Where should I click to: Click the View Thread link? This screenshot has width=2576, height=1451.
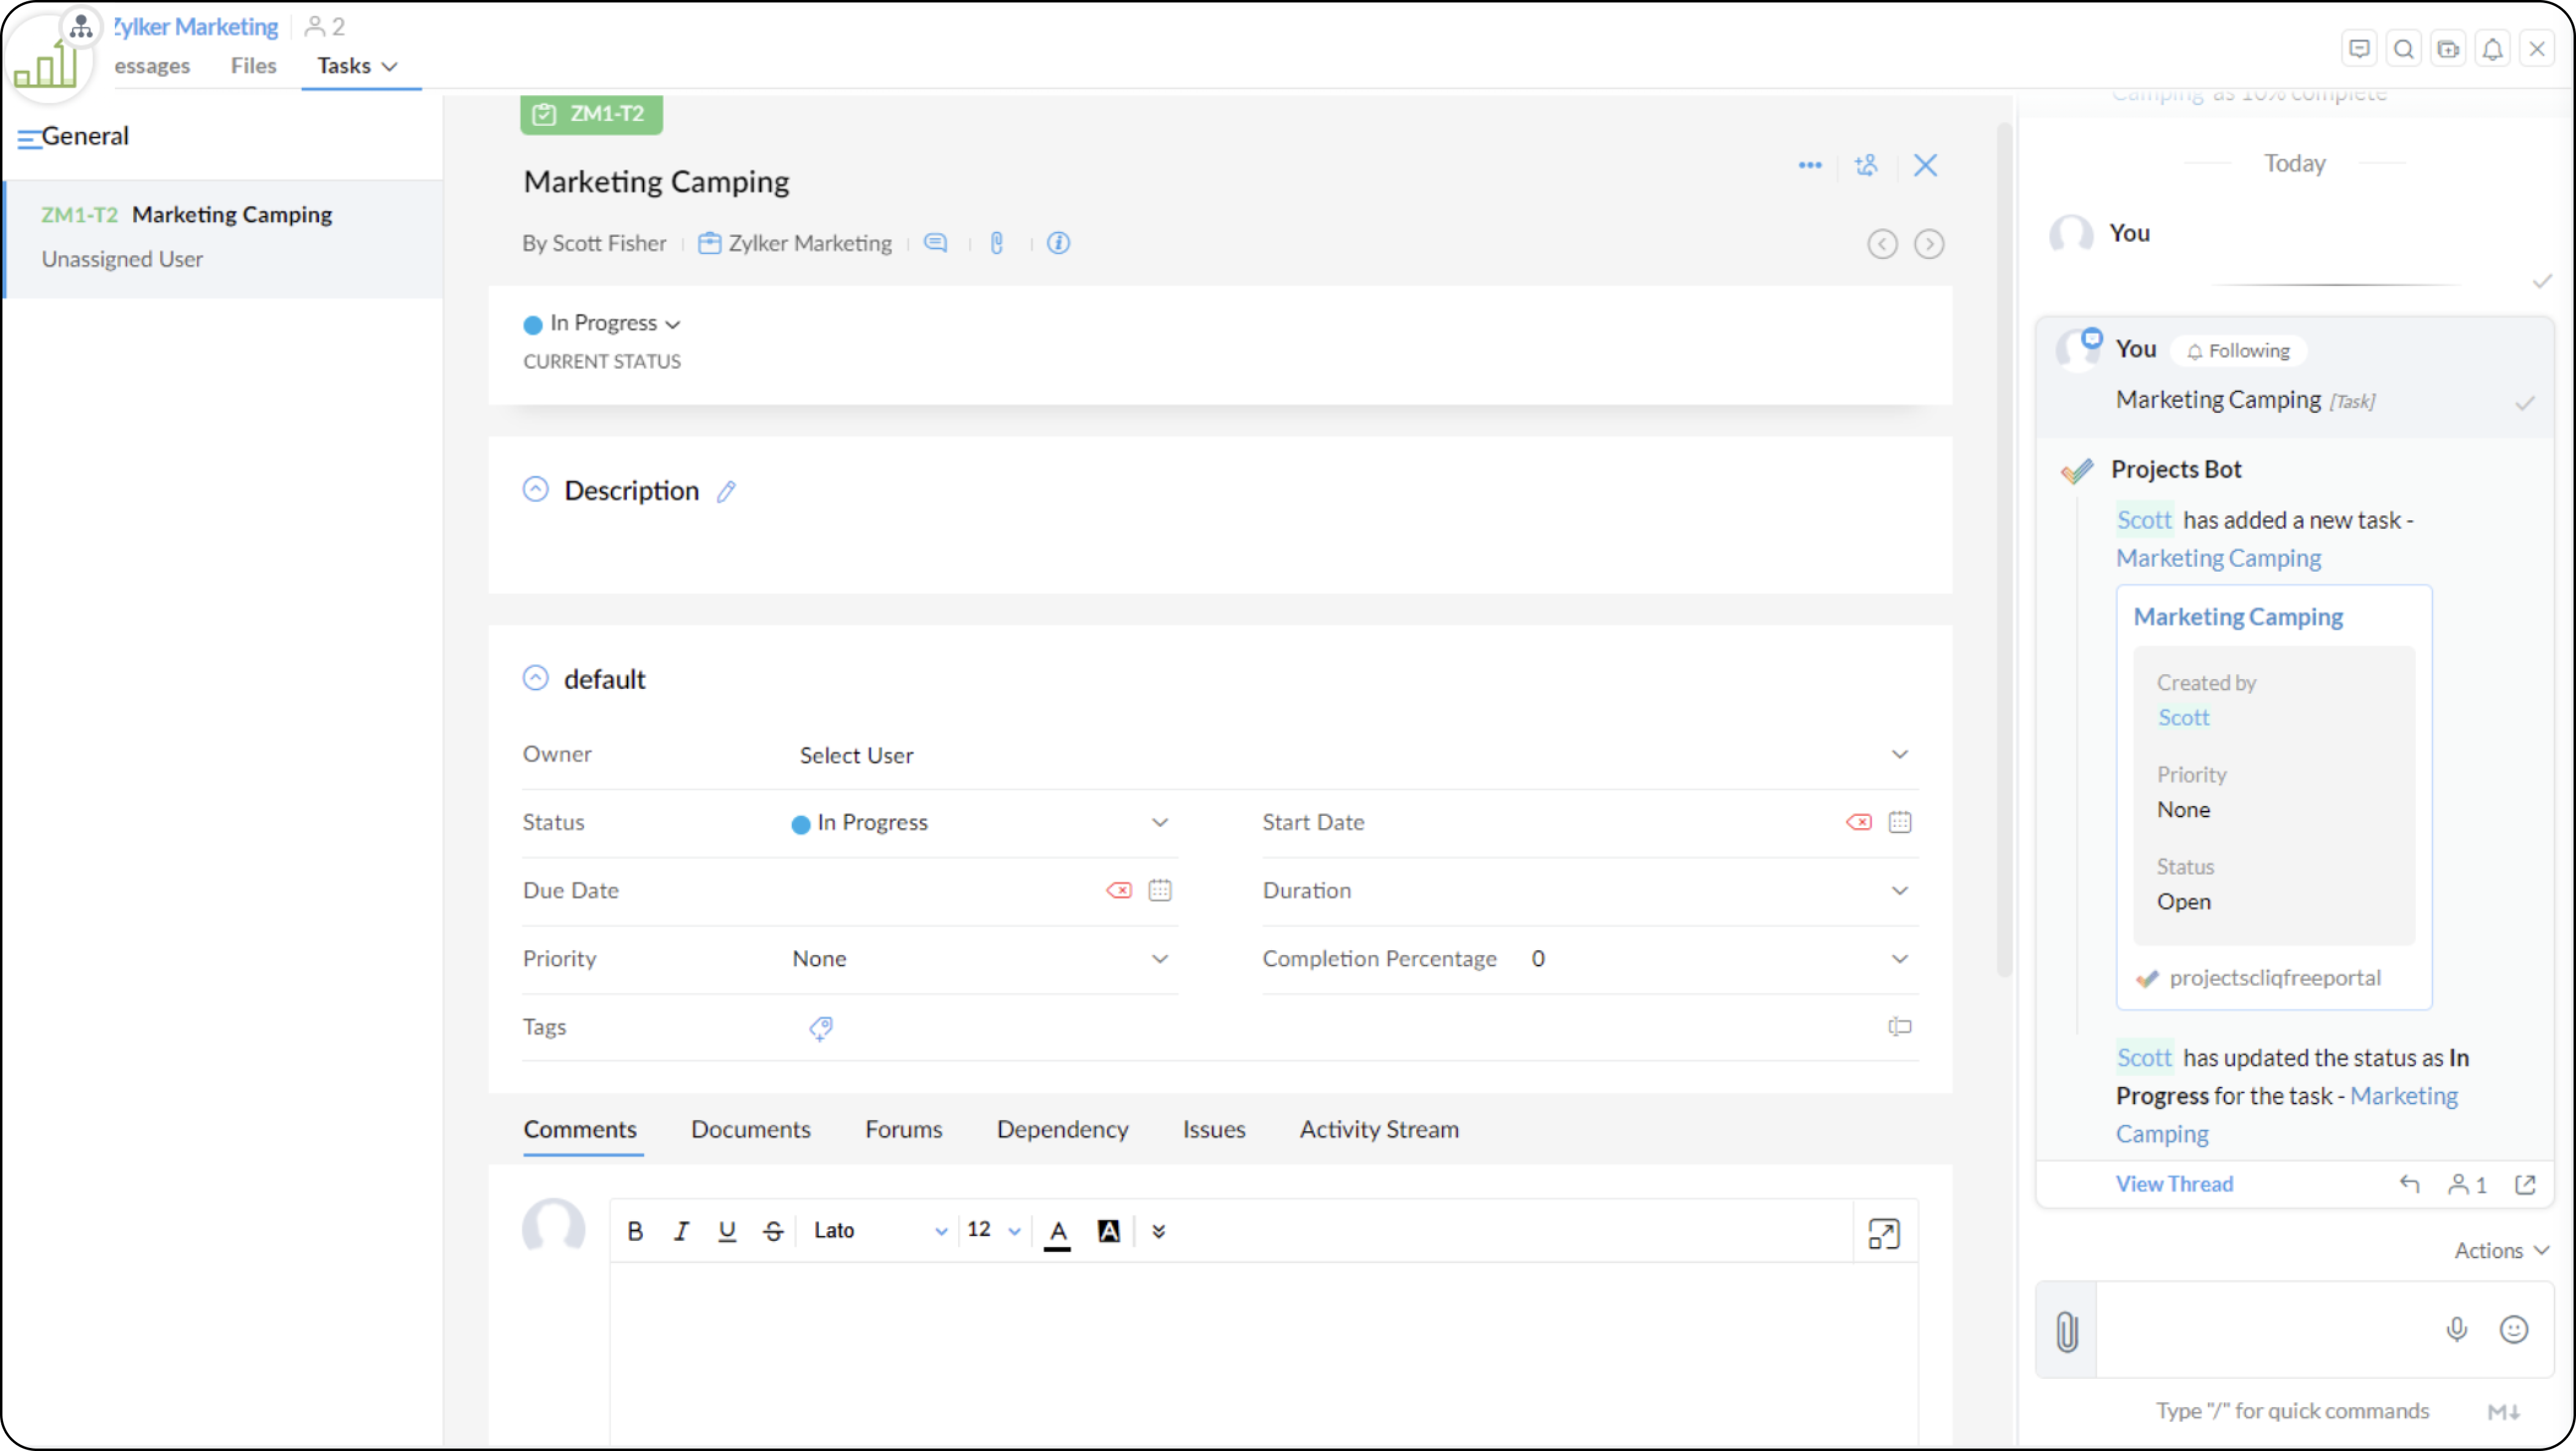click(x=2173, y=1184)
